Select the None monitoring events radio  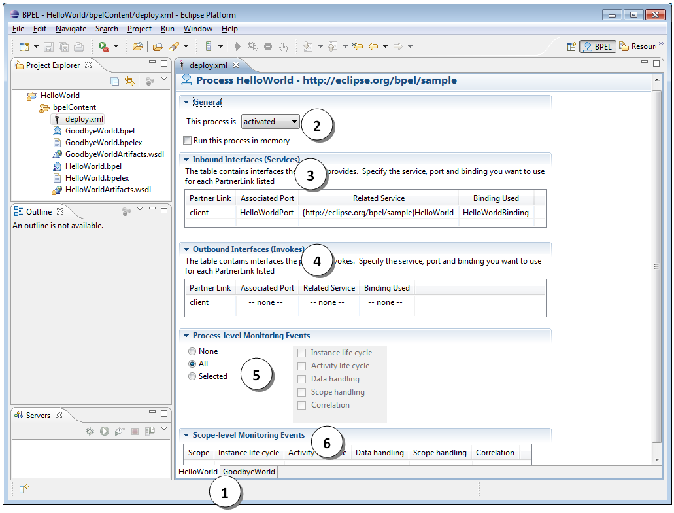[192, 351]
